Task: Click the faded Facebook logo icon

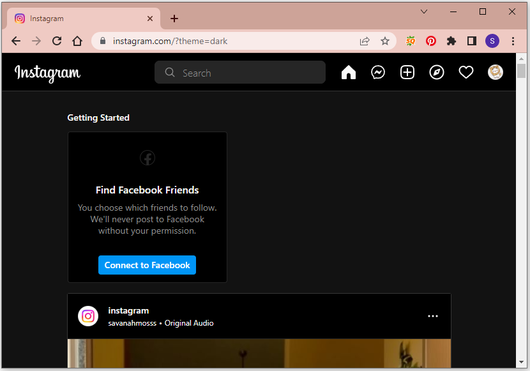Action: 148,158
